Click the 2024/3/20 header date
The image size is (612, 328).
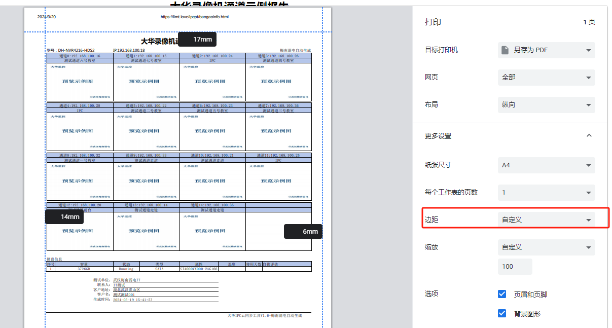tap(47, 17)
